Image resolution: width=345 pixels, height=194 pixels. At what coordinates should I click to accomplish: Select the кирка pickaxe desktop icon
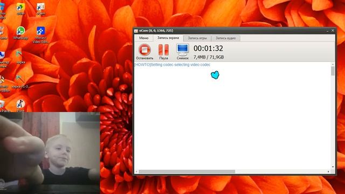pos(20,57)
